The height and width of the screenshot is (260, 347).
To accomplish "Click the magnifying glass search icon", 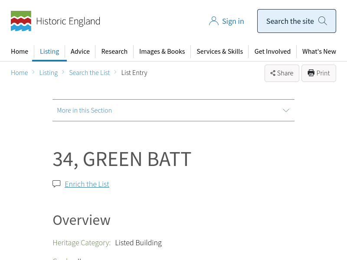I will pos(322,21).
